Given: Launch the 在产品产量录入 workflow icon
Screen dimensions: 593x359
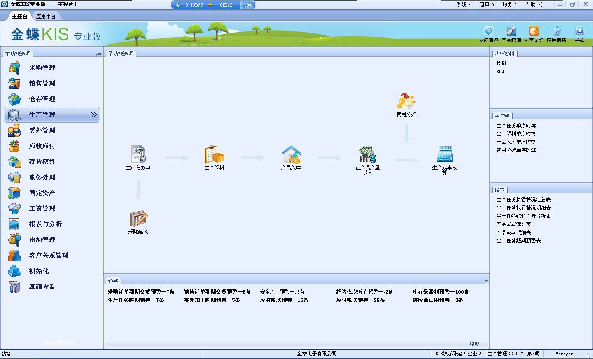Looking at the screenshot, I should click(x=367, y=154).
